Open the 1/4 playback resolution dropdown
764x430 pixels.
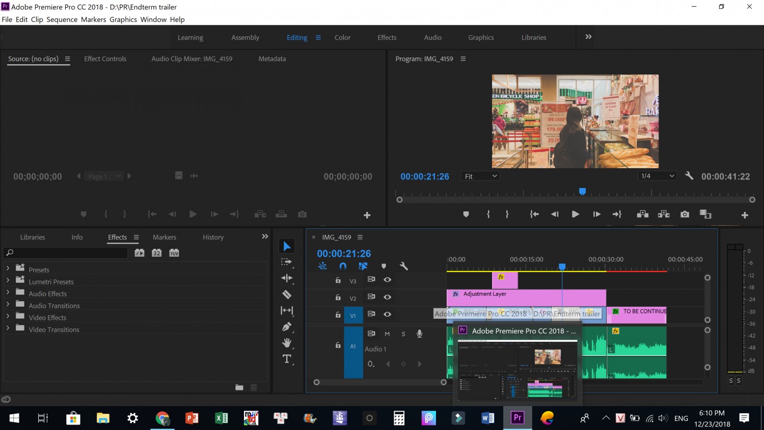(658, 176)
